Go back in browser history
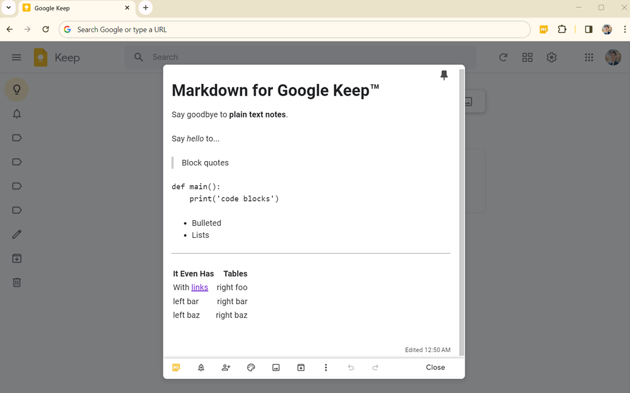The image size is (630, 393). 9,29
